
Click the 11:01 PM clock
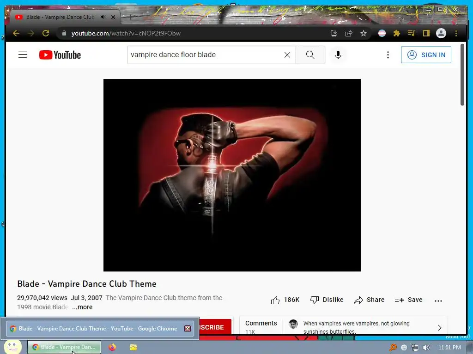click(x=449, y=348)
